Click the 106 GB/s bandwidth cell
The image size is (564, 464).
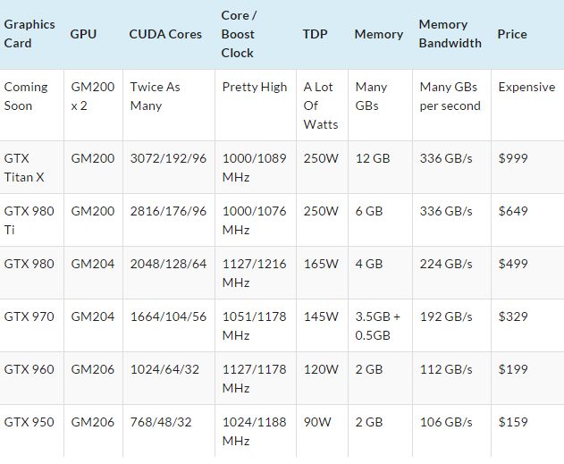[446, 422]
